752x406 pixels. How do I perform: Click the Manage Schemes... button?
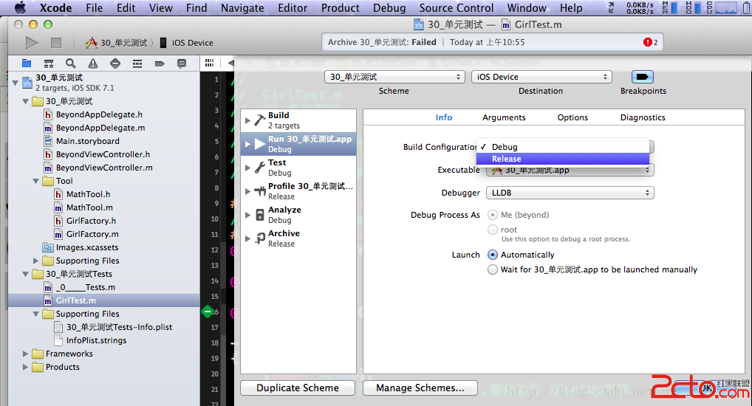point(420,388)
